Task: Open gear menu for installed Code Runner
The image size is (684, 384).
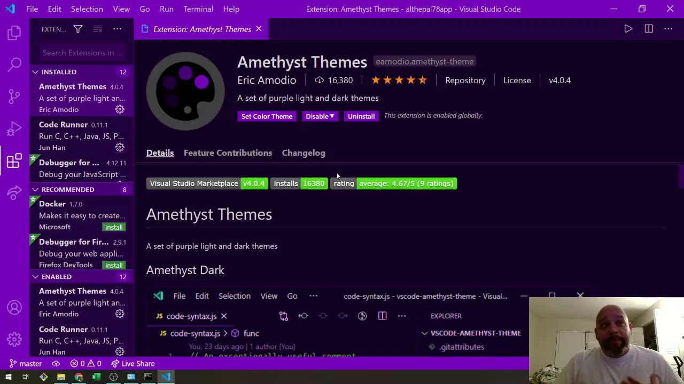Action: (x=120, y=147)
